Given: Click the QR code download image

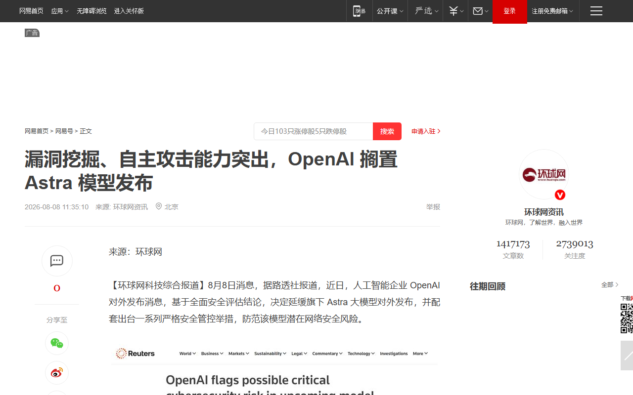Looking at the screenshot, I should pyautogui.click(x=627, y=318).
